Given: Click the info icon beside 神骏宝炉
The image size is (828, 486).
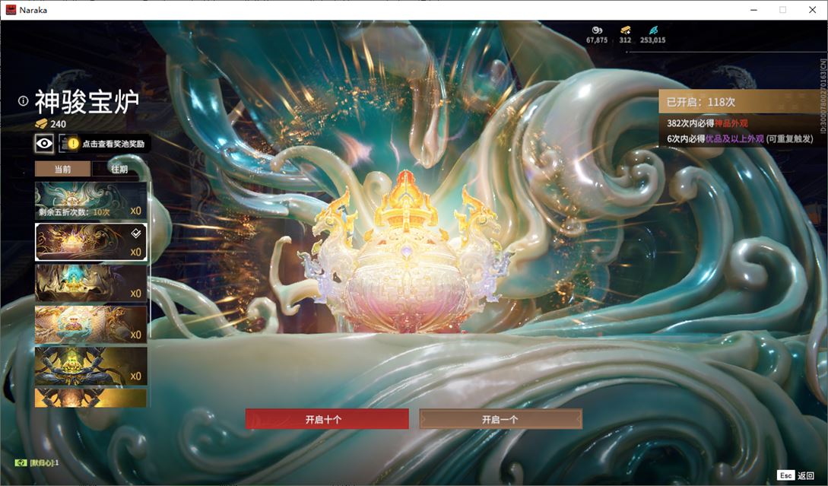Looking at the screenshot, I should point(23,100).
